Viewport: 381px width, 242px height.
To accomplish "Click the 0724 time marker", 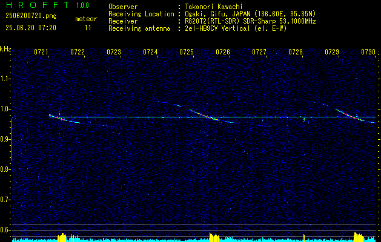I will [x=150, y=52].
